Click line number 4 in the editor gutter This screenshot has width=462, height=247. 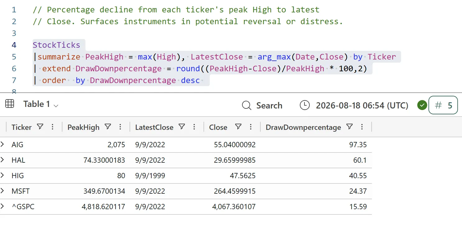pos(14,45)
